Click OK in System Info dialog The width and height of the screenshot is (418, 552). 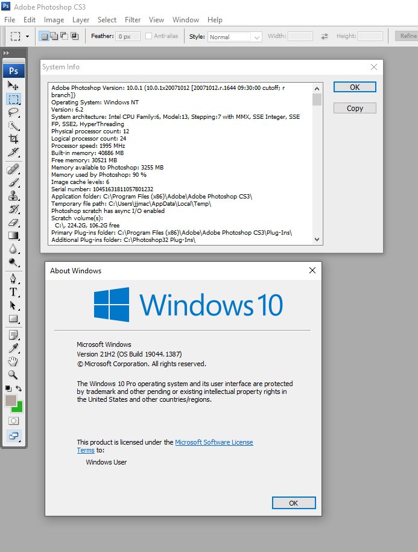355,87
